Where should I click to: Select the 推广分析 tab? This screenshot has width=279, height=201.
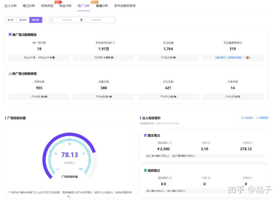tap(83, 6)
